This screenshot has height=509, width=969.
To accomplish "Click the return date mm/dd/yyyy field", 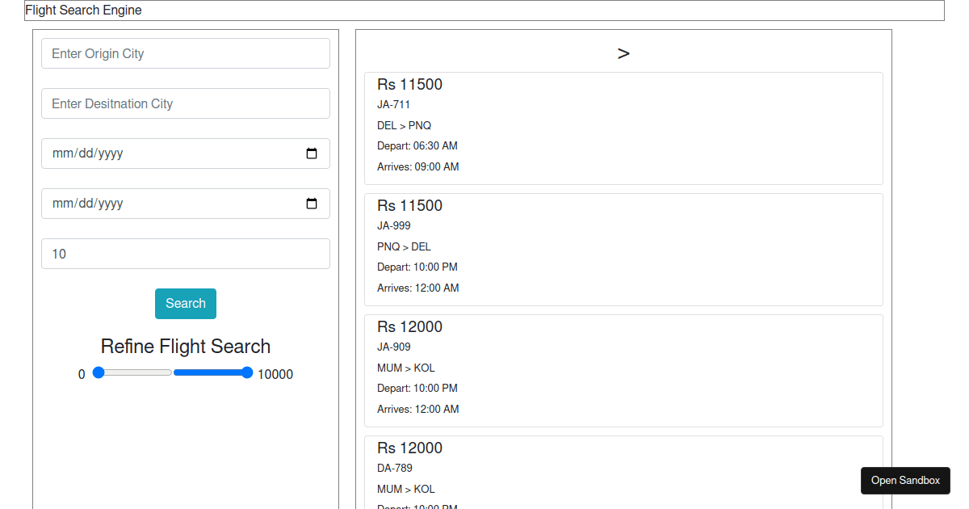I will pyautogui.click(x=161, y=203).
